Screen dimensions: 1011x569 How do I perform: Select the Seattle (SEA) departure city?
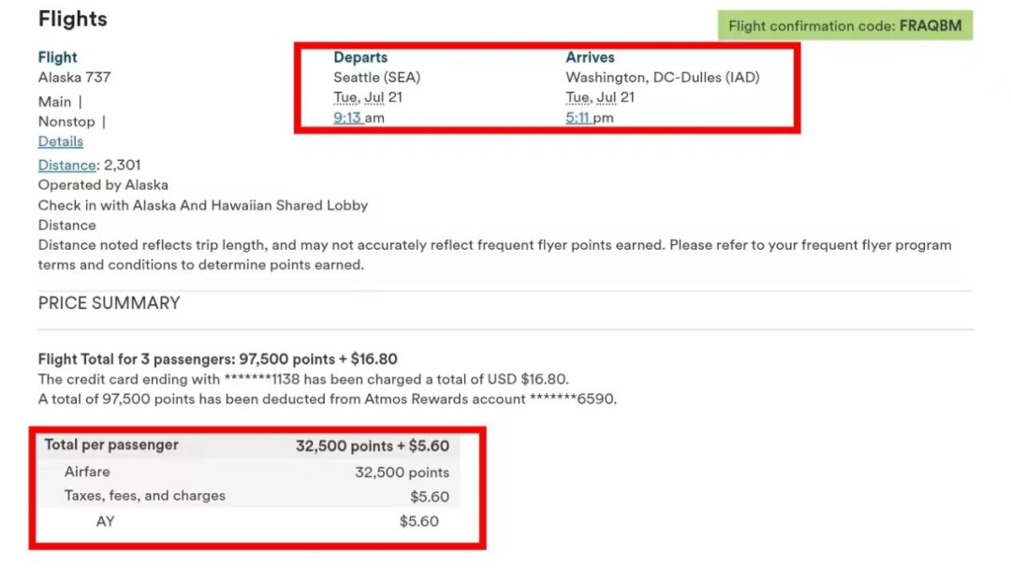point(376,78)
